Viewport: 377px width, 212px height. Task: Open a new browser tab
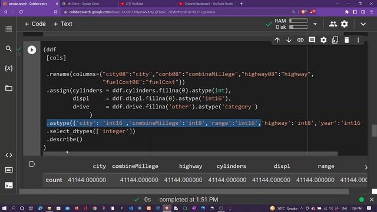(x=241, y=4)
